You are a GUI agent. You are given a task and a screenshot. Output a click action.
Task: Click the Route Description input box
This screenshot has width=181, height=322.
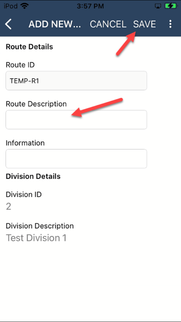pyautogui.click(x=76, y=119)
